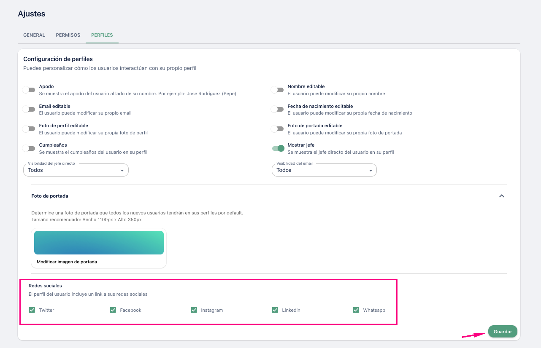This screenshot has height=348, width=541.
Task: Switch to the GENERAL tab
Action: pyautogui.click(x=34, y=35)
